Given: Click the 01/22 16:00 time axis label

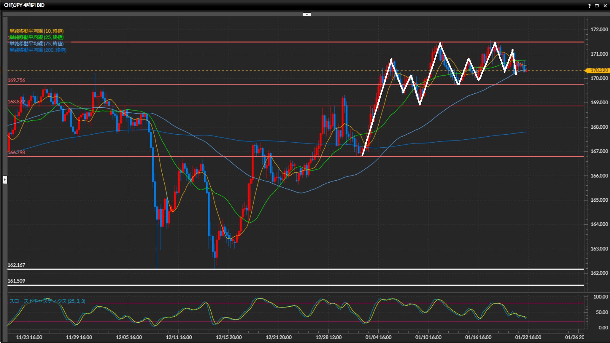Looking at the screenshot, I should click(528, 337).
